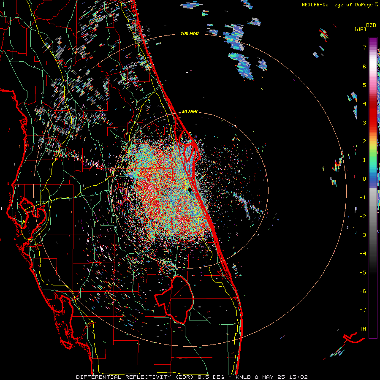Click the 100 NMI range ring label
The width and height of the screenshot is (380, 380).
click(190, 33)
